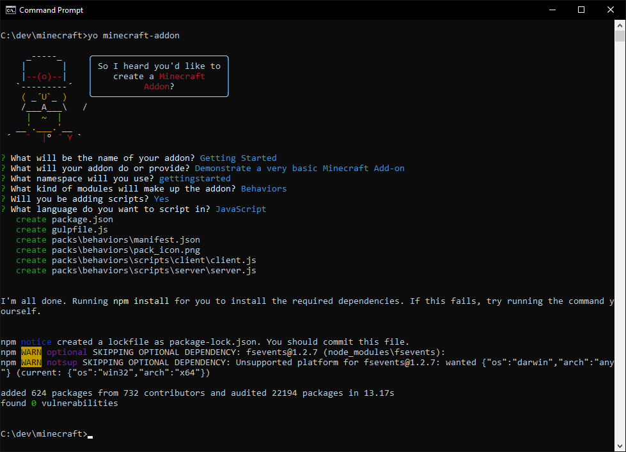Click the 'gettingstarted' namespace answer
The image size is (626, 452).
click(x=194, y=179)
